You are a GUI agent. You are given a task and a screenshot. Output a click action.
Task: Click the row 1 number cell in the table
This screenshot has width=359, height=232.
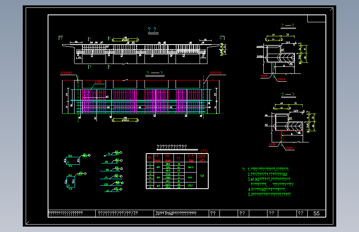[150, 164]
